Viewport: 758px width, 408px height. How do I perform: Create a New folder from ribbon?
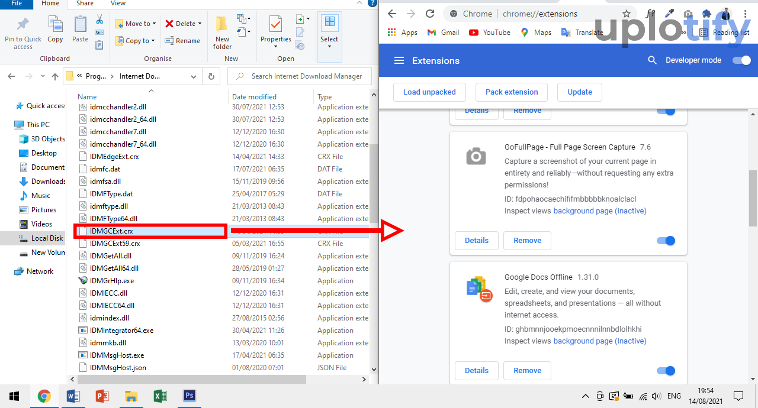(x=222, y=33)
